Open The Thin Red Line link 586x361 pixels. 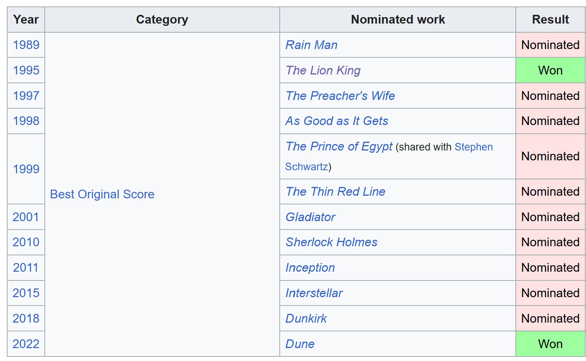point(336,192)
